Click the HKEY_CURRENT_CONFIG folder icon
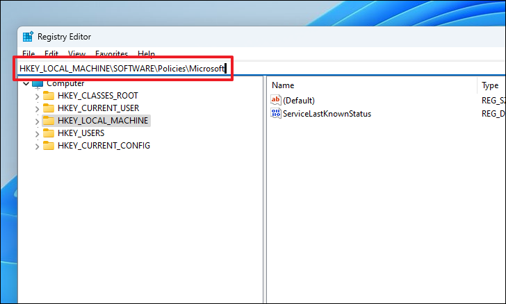The image size is (506, 304). pyautogui.click(x=49, y=146)
